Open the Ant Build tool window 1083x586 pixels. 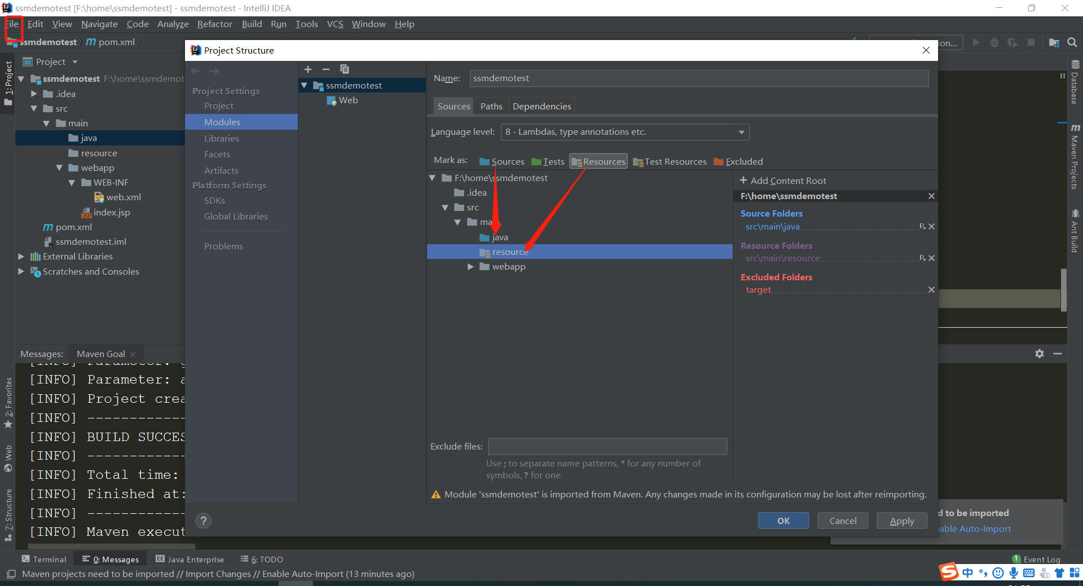pos(1075,231)
